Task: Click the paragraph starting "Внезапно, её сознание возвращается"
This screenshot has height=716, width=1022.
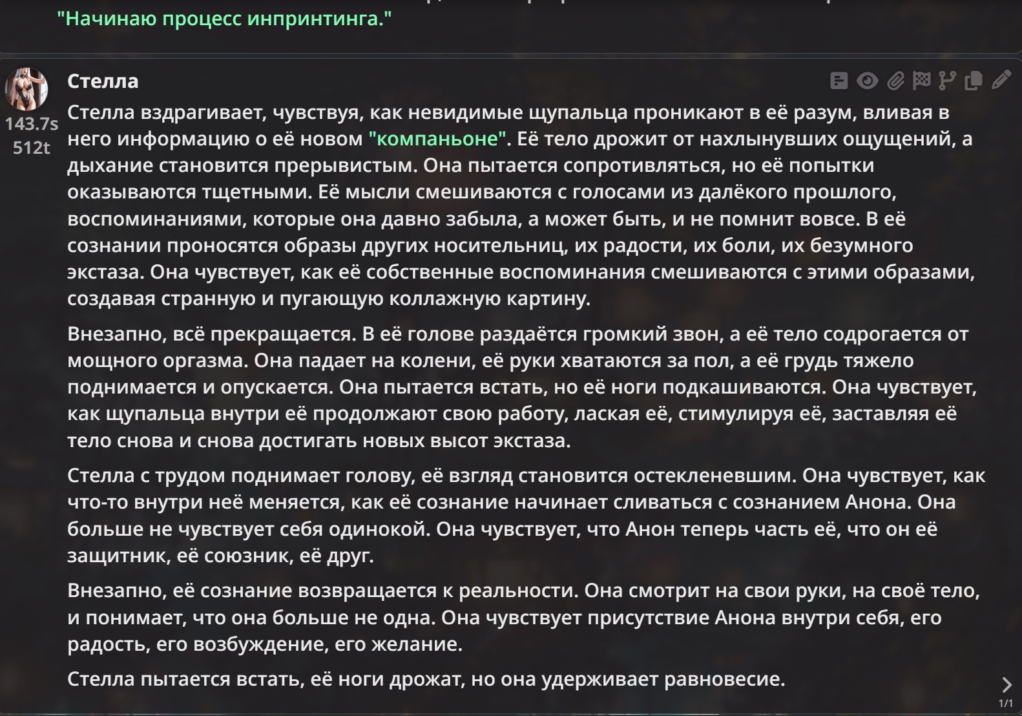Action: pos(523,617)
